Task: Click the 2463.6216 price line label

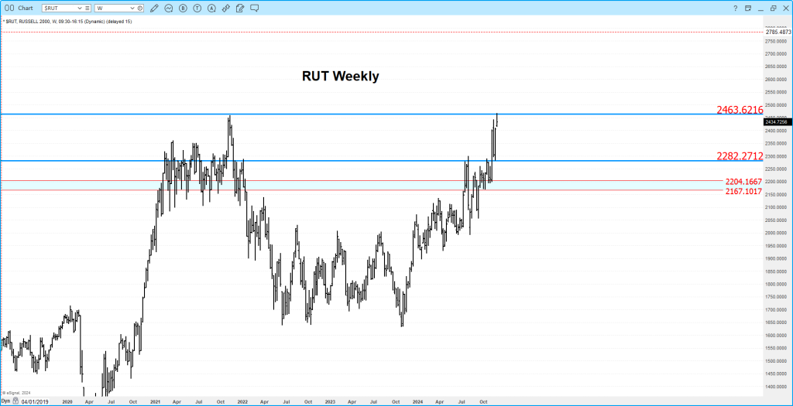Action: click(740, 110)
